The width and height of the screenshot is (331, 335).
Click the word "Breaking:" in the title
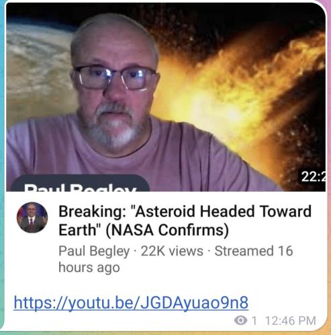tap(92, 212)
